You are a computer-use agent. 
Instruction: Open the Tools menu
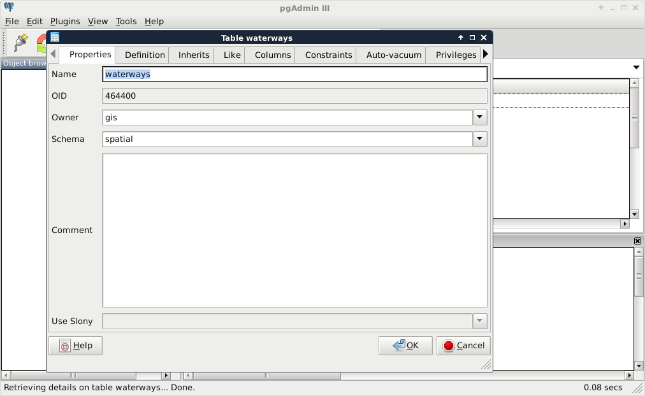pyautogui.click(x=126, y=22)
